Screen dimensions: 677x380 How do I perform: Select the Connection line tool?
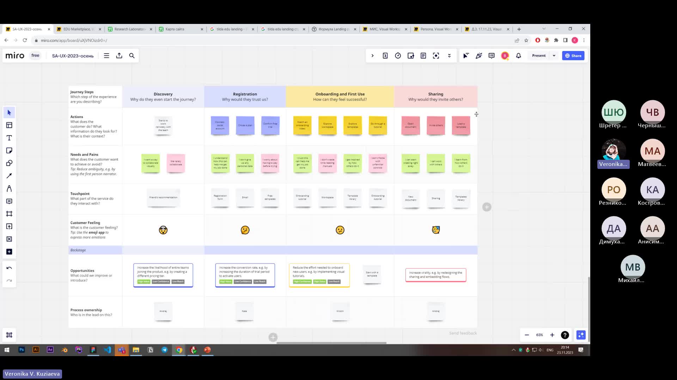[9, 176]
